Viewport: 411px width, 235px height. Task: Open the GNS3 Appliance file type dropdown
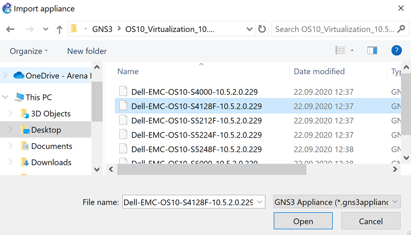click(337, 202)
